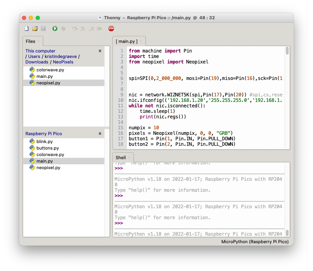Debug the current script with the bug icon
313x271 pixels.
(63, 28)
